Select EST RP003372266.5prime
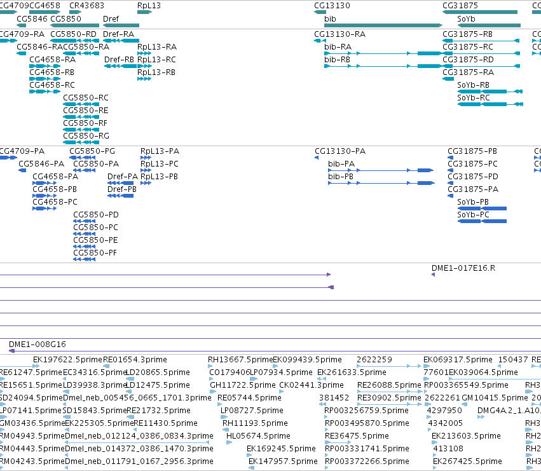 point(367,461)
